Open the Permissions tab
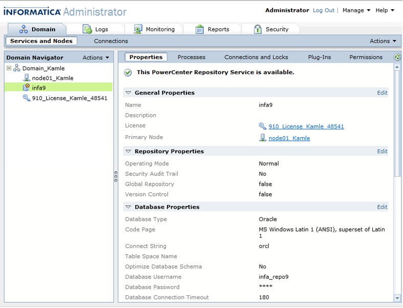Screen dimensions: 403x308 tap(366, 57)
